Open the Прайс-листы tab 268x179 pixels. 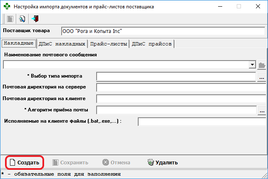pyautogui.click(x=109, y=44)
